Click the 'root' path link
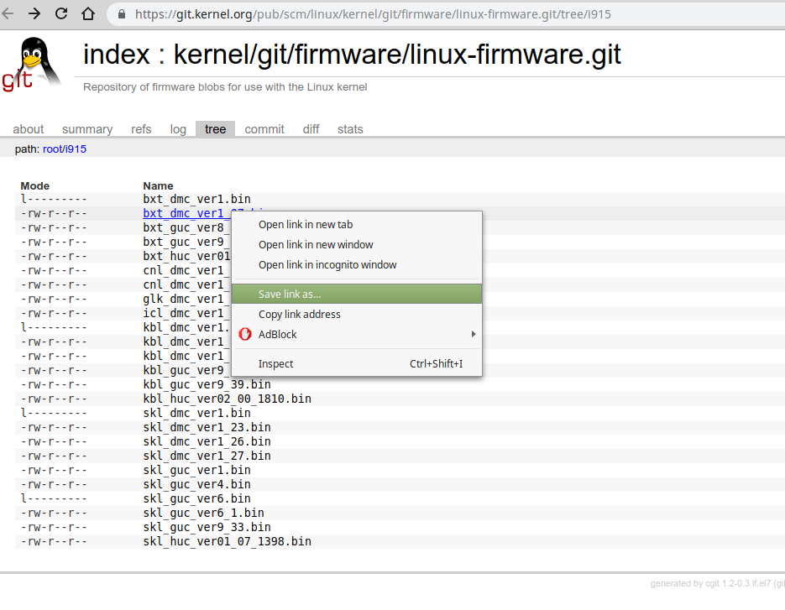 (52, 149)
